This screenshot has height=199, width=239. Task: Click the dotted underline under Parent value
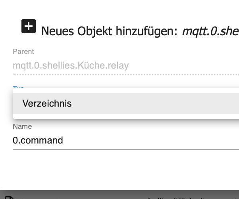tap(119, 75)
